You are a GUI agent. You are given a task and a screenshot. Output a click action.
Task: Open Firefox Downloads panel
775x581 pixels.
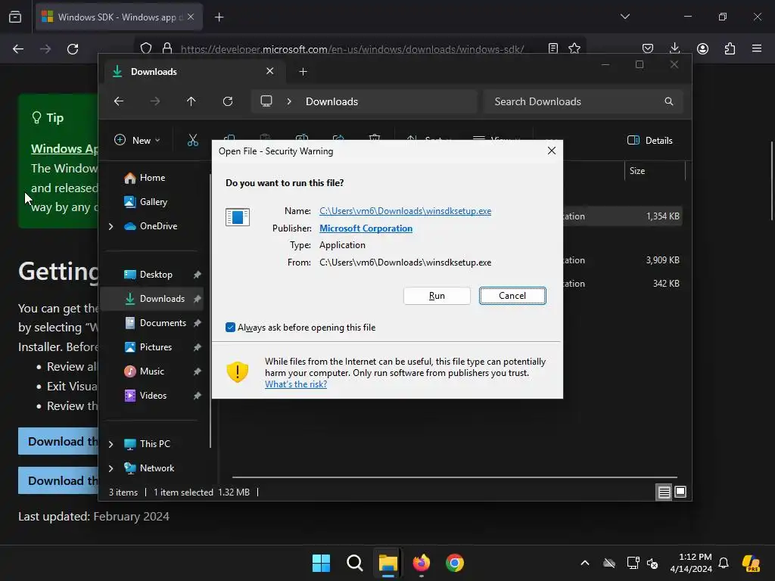point(674,48)
